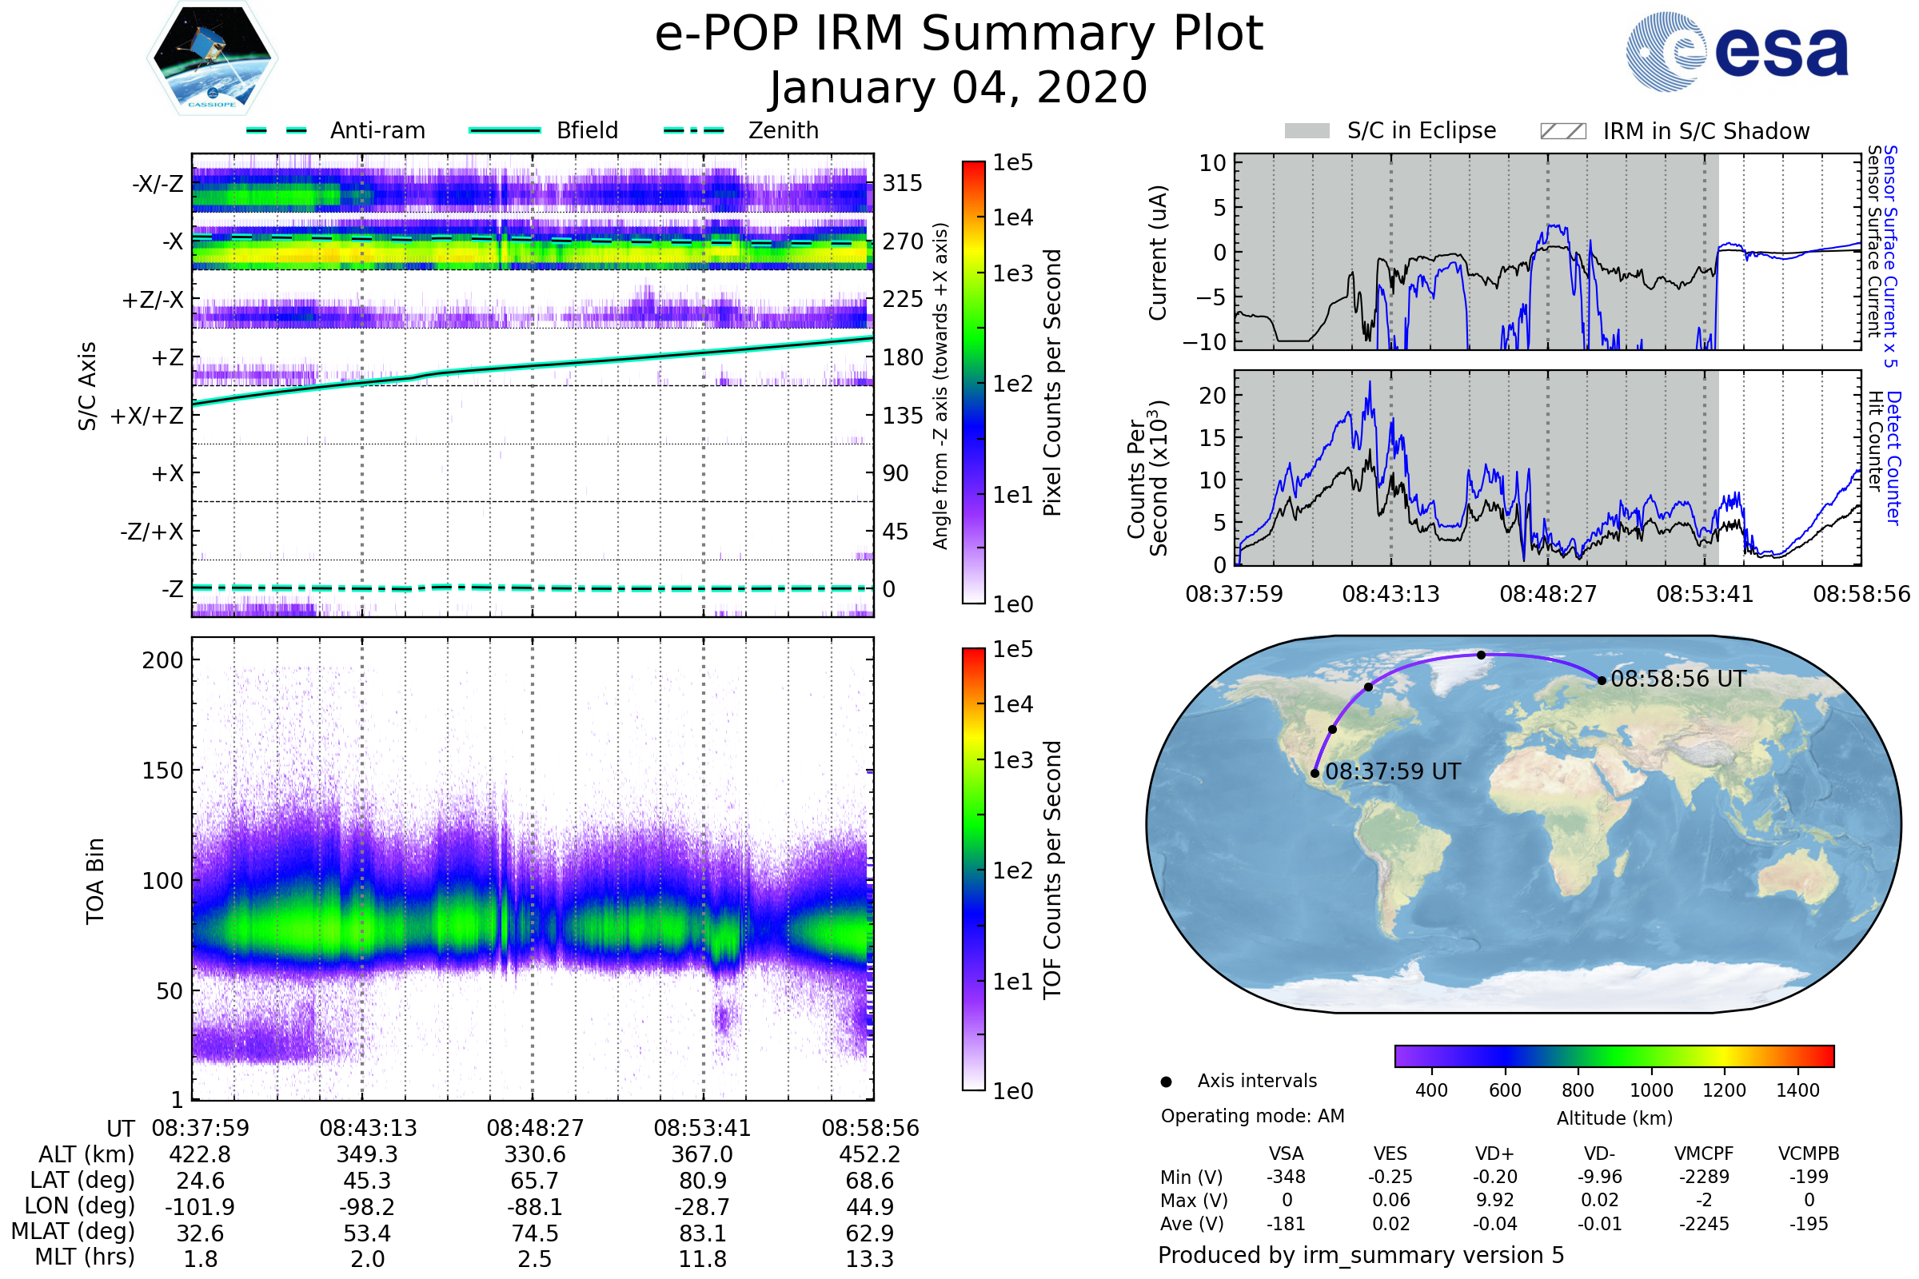Click the Zenith dash-dot legend line

694,130
